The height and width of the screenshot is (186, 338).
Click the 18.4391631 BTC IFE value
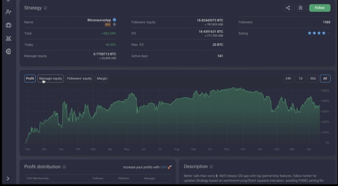tap(211, 32)
